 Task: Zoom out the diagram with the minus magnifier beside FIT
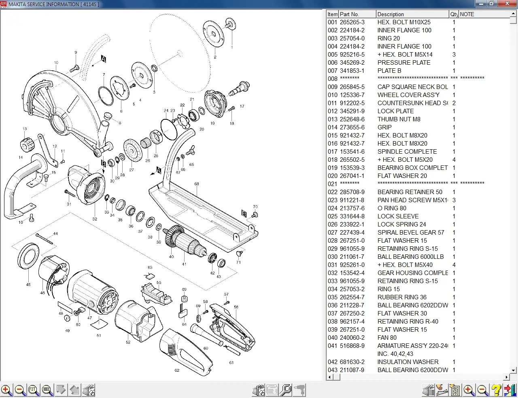pyautogui.click(x=20, y=390)
